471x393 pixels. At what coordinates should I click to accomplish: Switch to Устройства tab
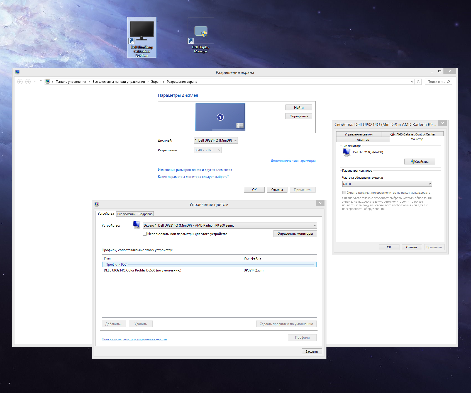[x=106, y=214]
